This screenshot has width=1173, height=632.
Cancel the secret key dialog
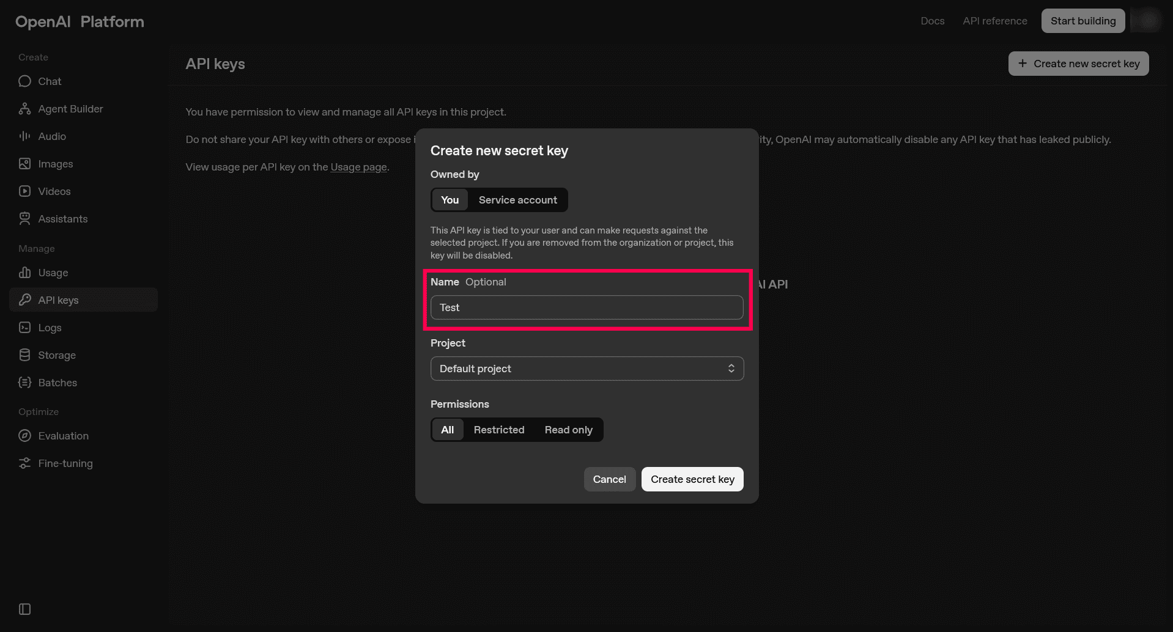tap(609, 479)
